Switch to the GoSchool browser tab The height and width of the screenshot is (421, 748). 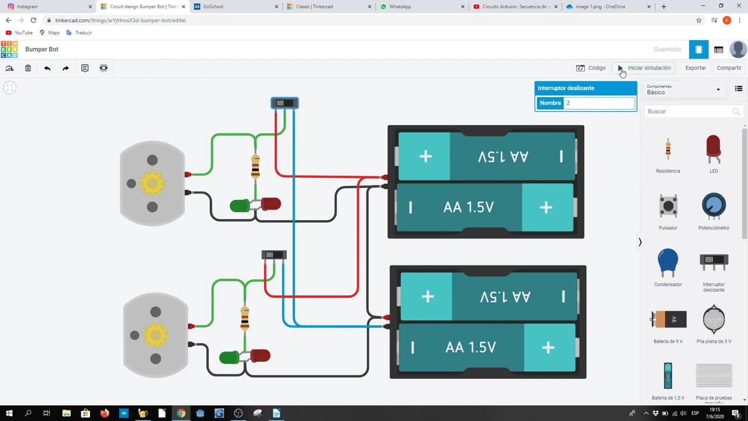pyautogui.click(x=236, y=6)
